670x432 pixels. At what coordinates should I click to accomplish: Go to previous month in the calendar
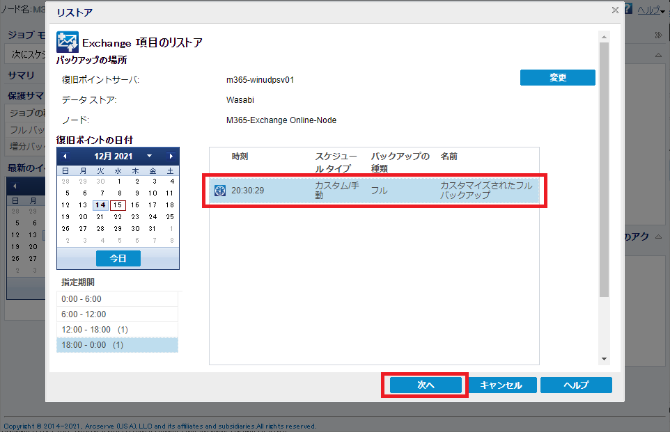(x=65, y=157)
